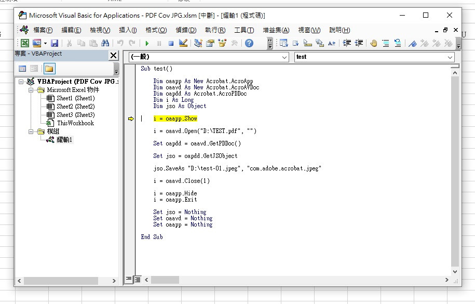Click the Redo arrow icon
The width and height of the screenshot is (475, 304).
[132, 43]
